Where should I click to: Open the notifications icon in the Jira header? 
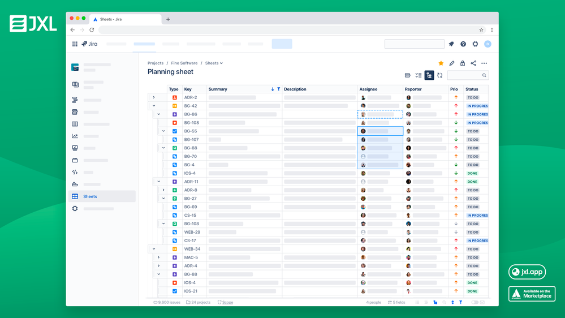(451, 44)
